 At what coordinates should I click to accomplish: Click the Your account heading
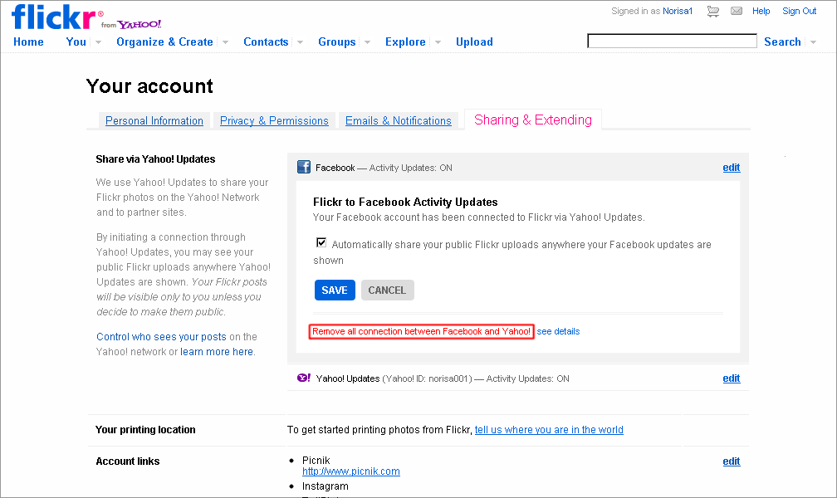pyautogui.click(x=149, y=86)
